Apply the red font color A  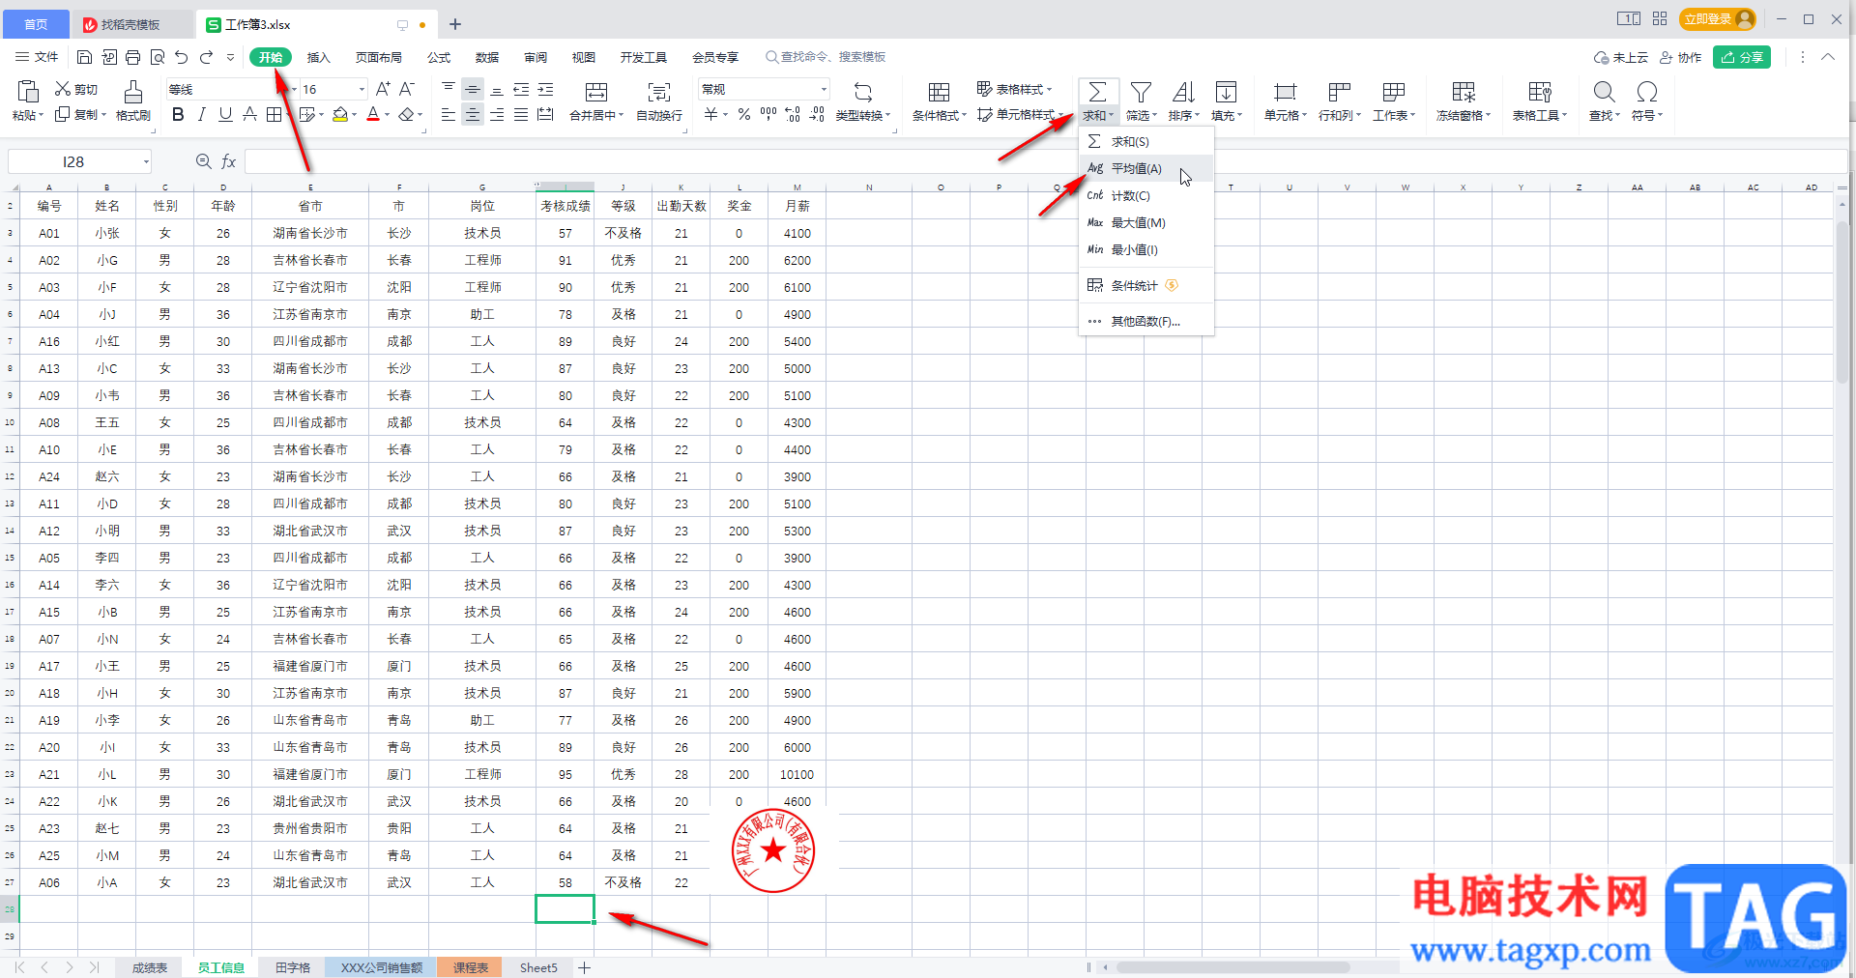[x=373, y=115]
